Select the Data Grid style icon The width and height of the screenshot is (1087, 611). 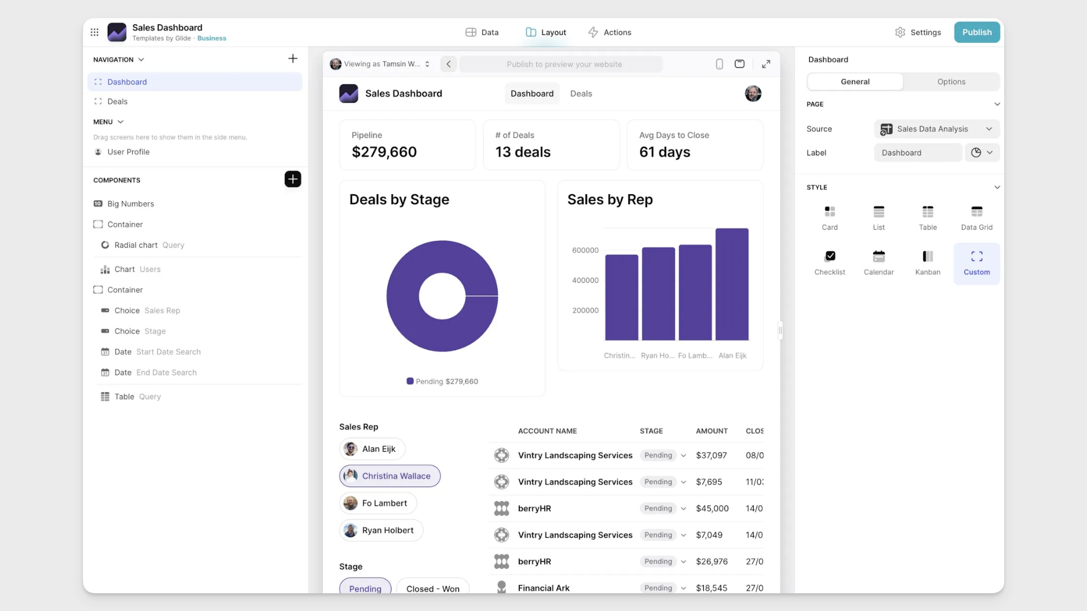[x=976, y=212]
